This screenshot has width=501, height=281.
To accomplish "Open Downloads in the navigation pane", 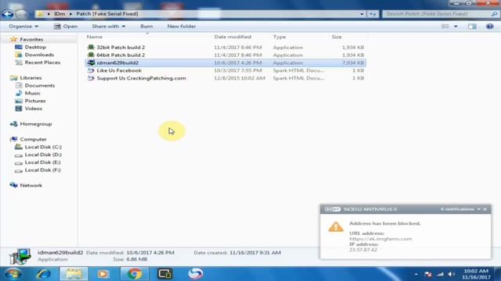I will click(x=39, y=55).
